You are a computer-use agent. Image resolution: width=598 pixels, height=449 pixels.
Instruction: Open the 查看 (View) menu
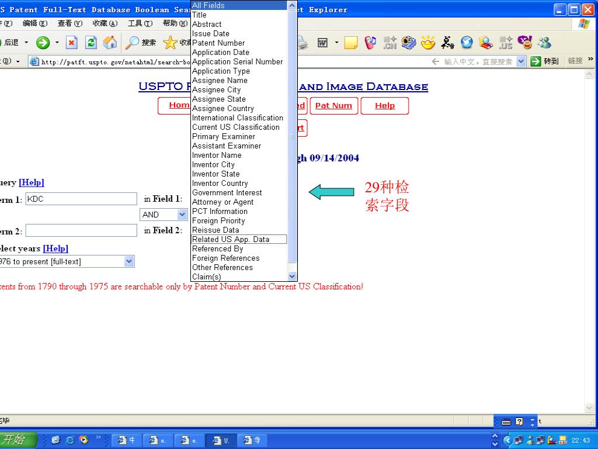(x=70, y=23)
